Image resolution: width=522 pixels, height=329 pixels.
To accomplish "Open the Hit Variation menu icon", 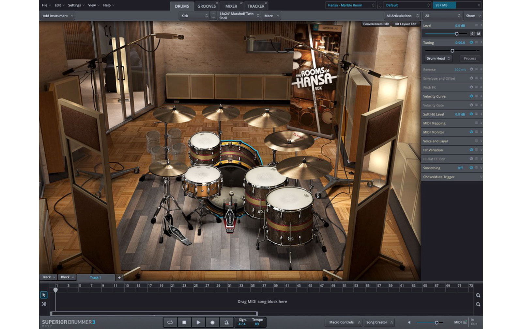I will coord(476,150).
